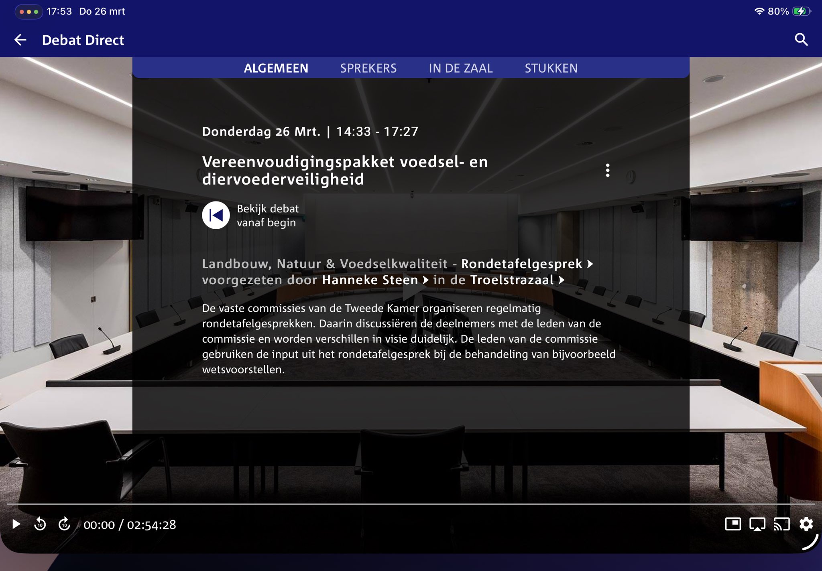Image resolution: width=822 pixels, height=571 pixels.
Task: Skip forward 10 seconds
Action: click(x=64, y=524)
